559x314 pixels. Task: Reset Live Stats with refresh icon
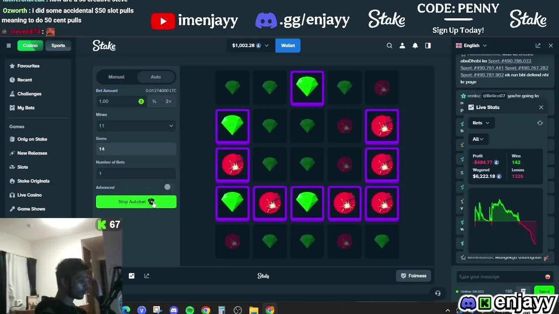540,123
